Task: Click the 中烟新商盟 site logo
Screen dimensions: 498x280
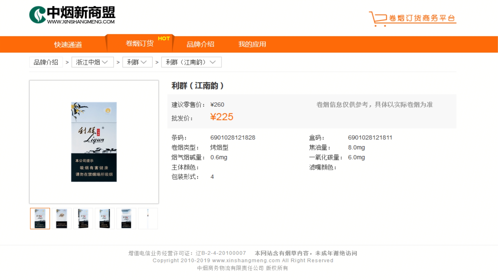Action: tap(72, 15)
